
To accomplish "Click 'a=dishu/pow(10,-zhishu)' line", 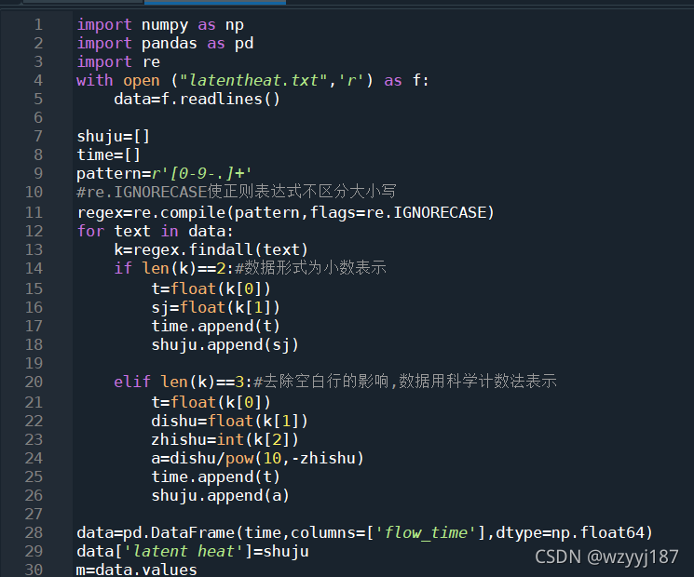I will 257,459.
